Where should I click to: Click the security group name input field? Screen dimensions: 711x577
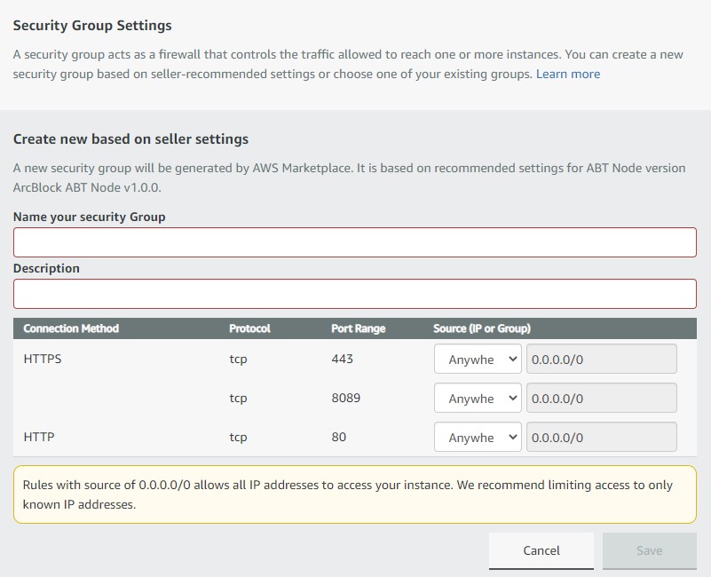(x=354, y=242)
